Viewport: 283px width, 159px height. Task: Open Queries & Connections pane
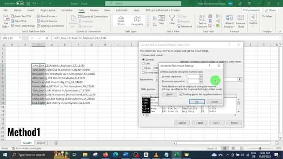click(93, 16)
